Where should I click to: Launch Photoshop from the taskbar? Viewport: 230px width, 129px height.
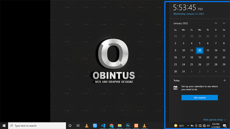(128, 126)
